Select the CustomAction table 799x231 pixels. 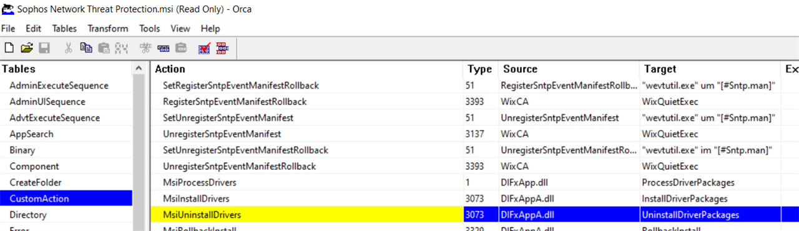66,199
